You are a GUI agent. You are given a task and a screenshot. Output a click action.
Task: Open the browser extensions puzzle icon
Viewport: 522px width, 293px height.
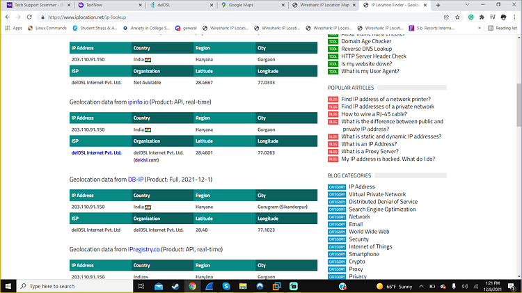pyautogui.click(x=482, y=17)
